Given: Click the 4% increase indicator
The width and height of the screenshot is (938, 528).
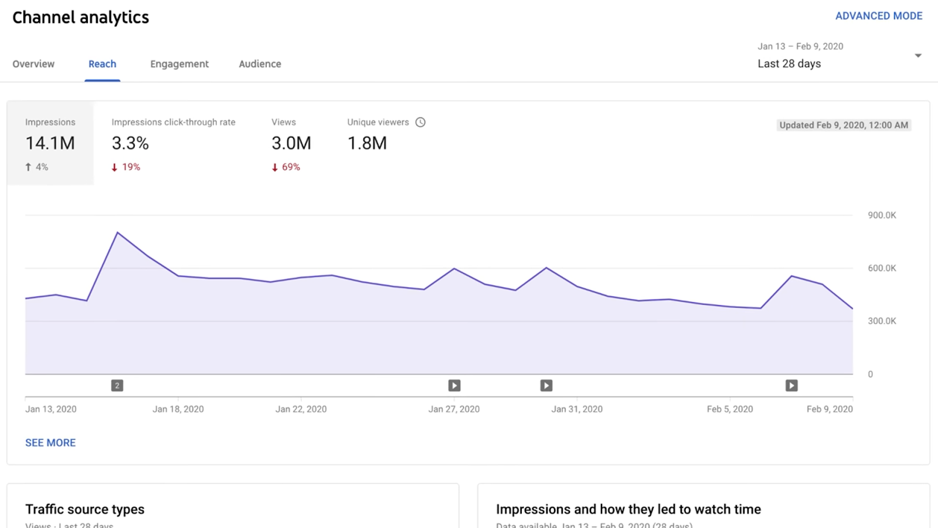Looking at the screenshot, I should pos(36,167).
